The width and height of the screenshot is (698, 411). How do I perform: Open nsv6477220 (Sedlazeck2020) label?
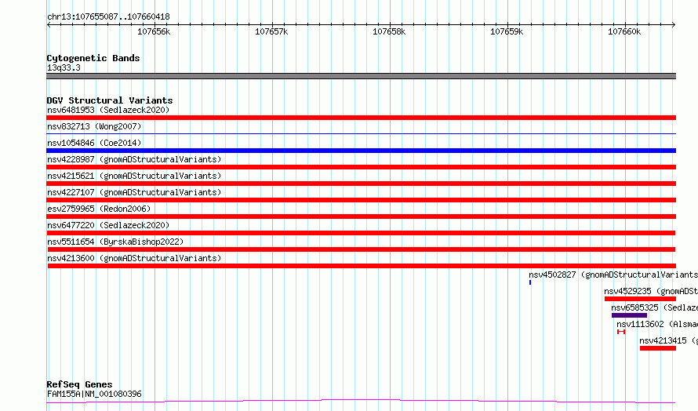click(108, 225)
